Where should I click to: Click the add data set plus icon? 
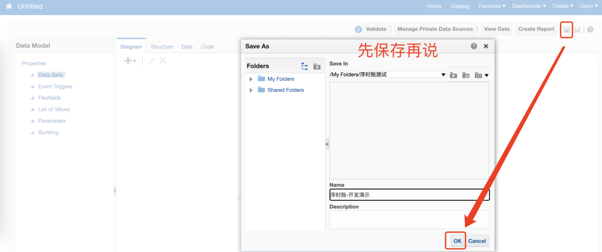(130, 61)
